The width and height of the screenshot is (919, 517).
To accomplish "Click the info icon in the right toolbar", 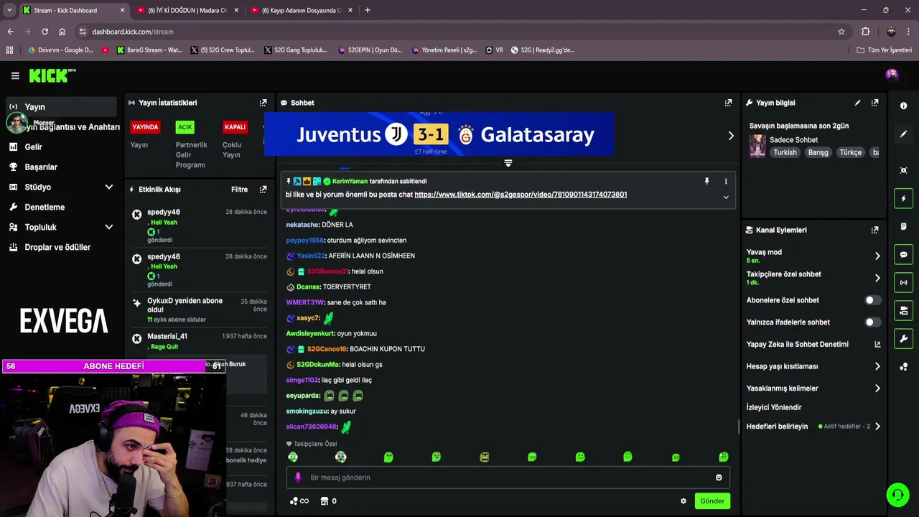I will pyautogui.click(x=903, y=106).
